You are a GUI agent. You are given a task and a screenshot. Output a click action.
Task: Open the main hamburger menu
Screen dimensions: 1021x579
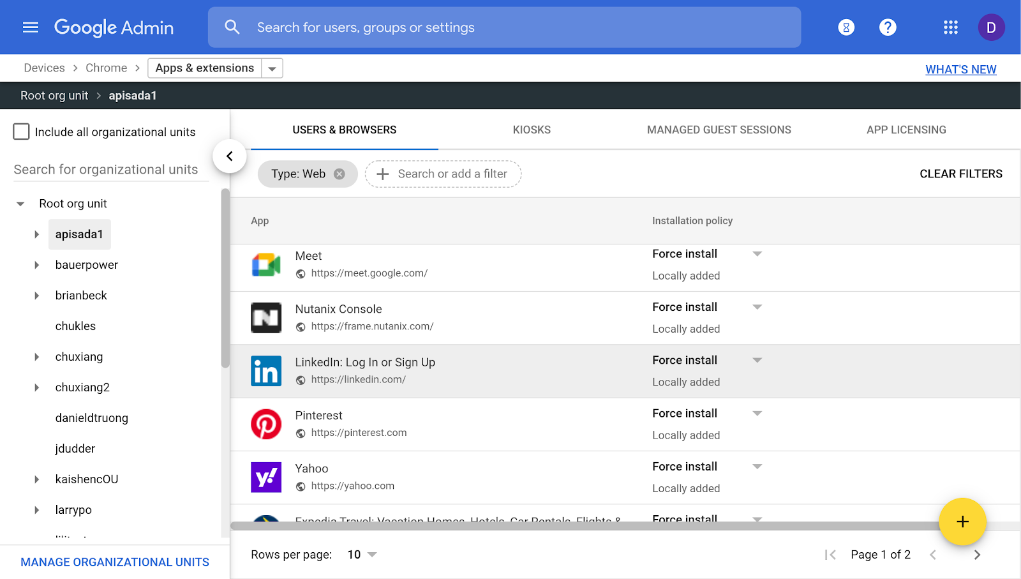tap(31, 27)
